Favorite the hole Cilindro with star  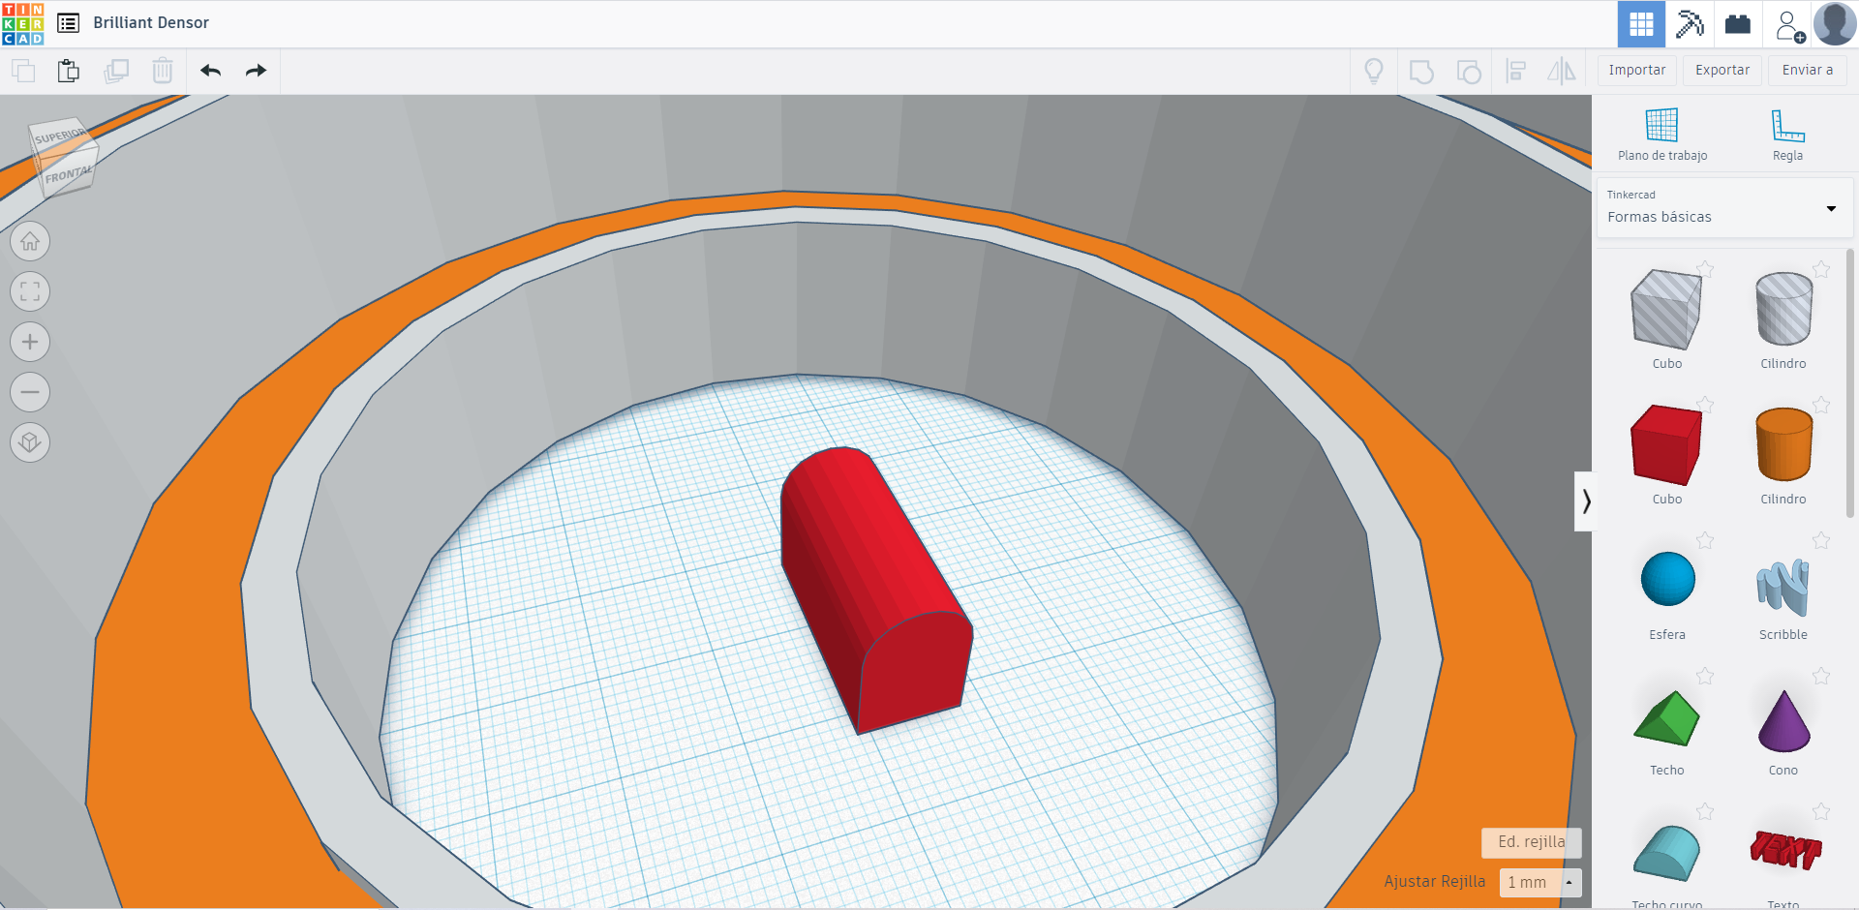click(1821, 269)
